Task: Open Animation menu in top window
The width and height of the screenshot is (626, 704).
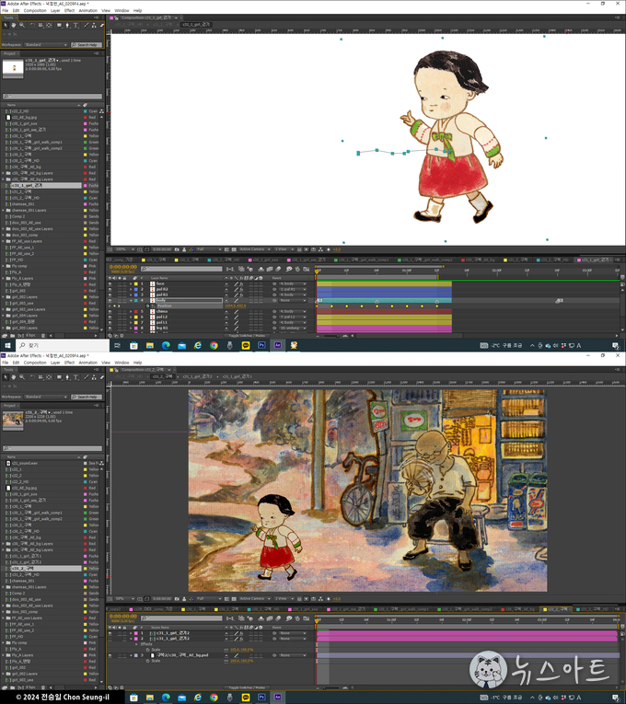Action: 88,10
